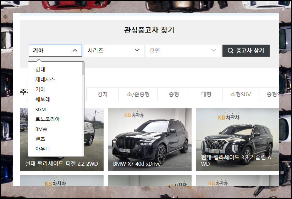Viewport: 292px width, 199px height.
Task: Click the manufacturer list scrollbar thumb
Action: (83, 68)
